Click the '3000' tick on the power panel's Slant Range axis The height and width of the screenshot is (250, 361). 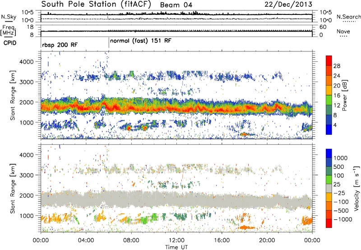click(x=26, y=82)
